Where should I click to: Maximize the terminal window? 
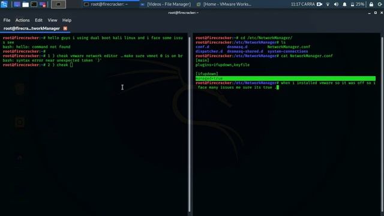(376, 13)
